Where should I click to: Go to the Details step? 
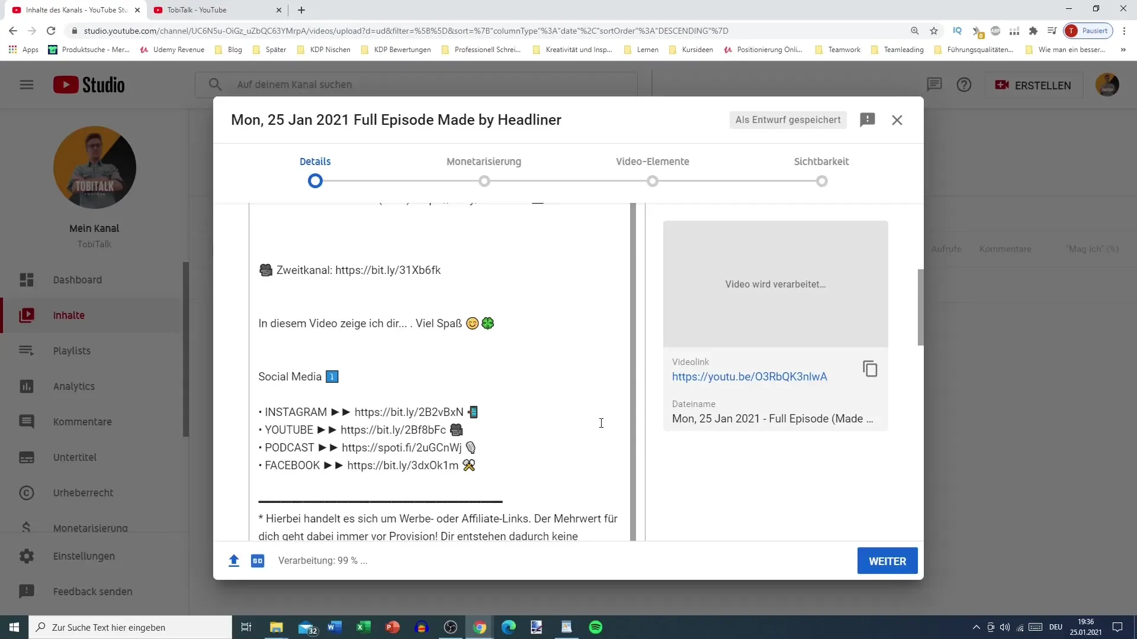coord(315,162)
